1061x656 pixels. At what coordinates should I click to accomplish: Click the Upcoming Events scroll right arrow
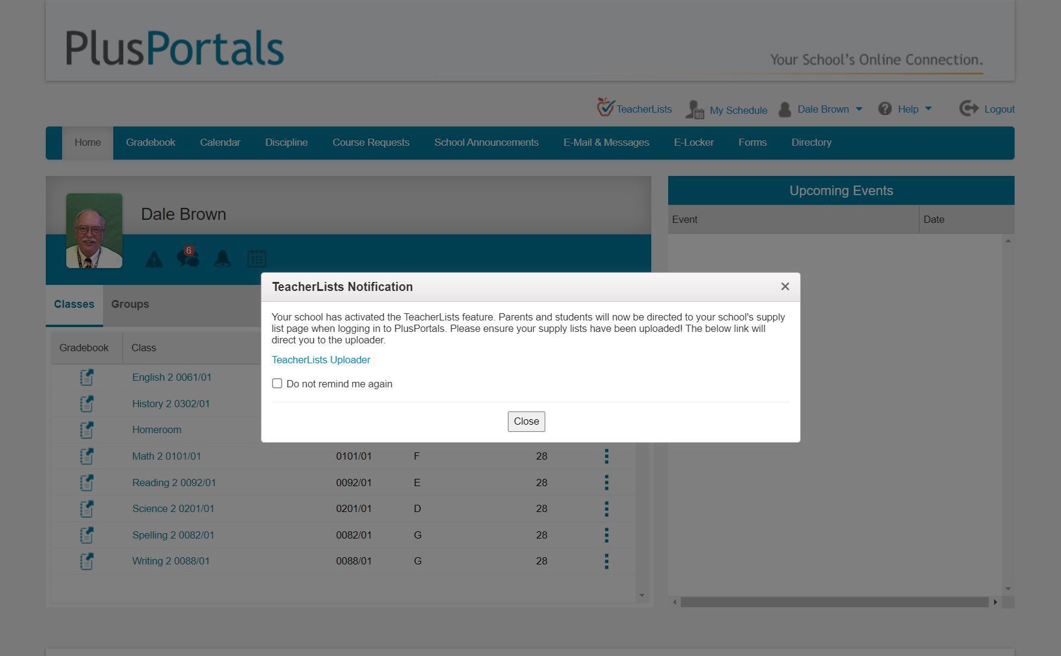tap(995, 602)
